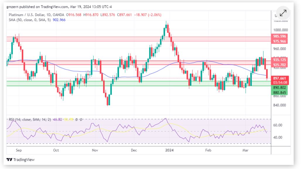Click the TradingView logo at bottom left
This screenshot has width=301, height=169.
[x=21, y=160]
